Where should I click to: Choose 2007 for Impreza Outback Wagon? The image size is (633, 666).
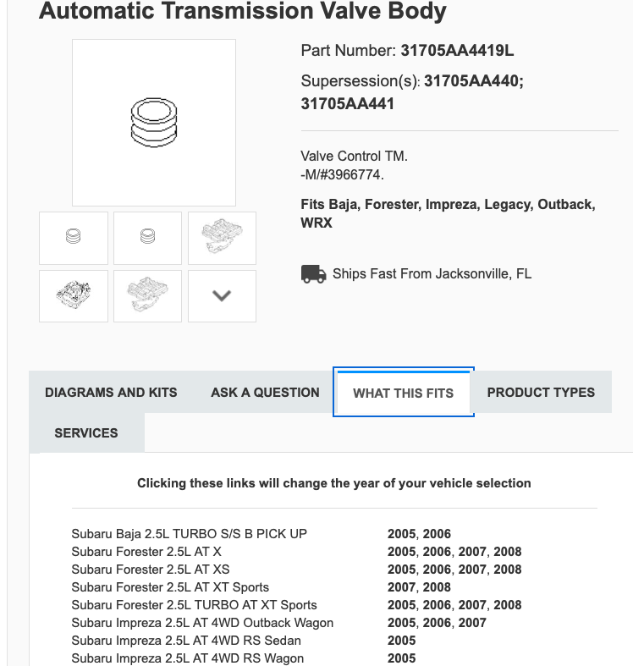coord(472,623)
